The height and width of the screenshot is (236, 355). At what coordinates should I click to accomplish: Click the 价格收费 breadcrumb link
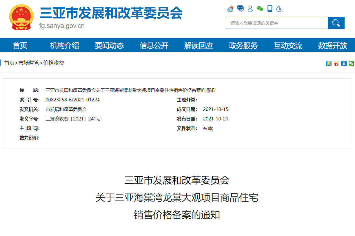(54, 63)
